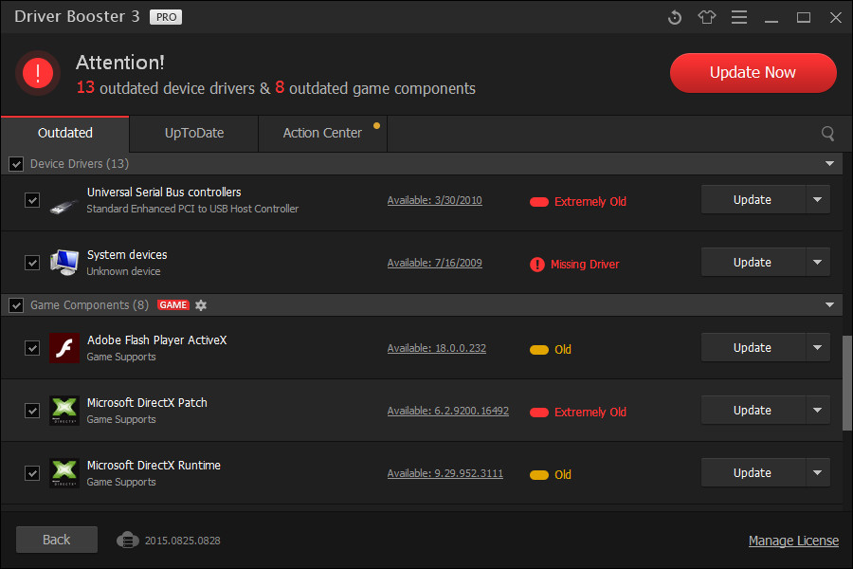Click the red Attention exclamation icon

[38, 73]
